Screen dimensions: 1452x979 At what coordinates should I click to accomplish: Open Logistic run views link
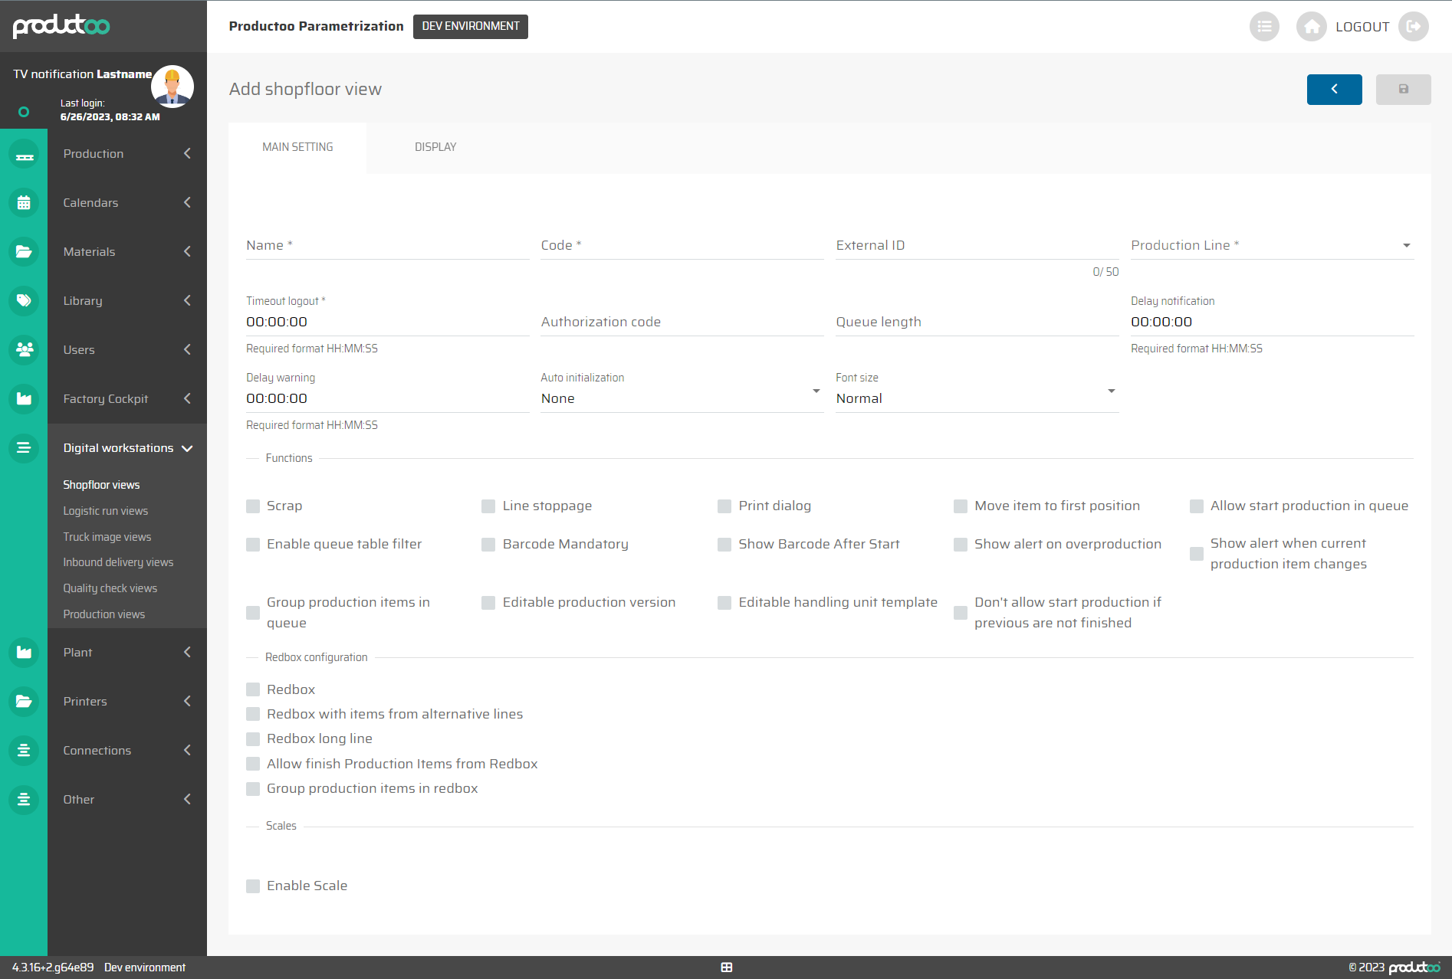coord(106,511)
